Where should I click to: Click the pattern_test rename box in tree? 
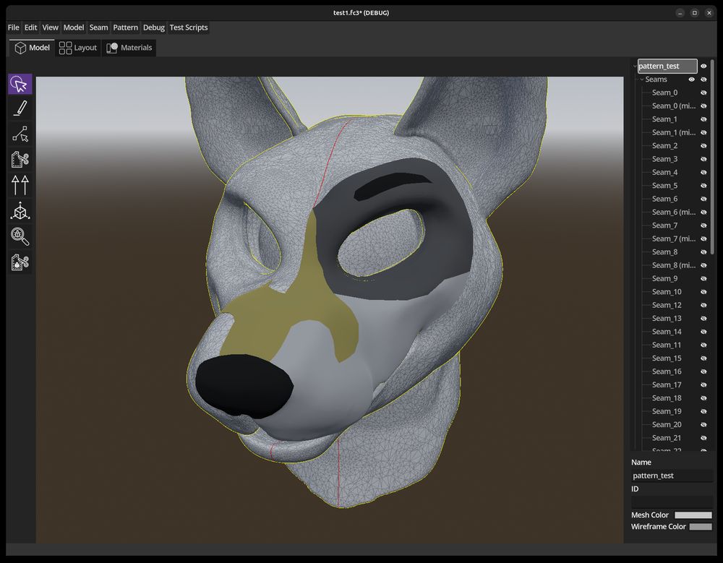[x=667, y=66]
